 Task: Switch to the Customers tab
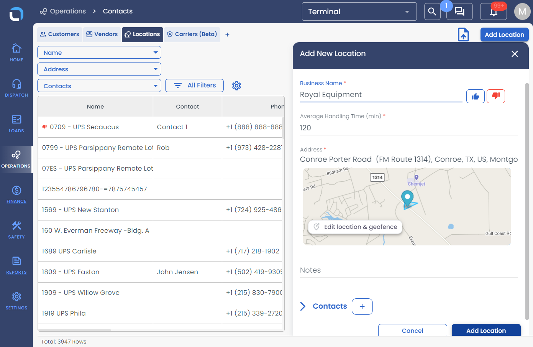point(59,34)
